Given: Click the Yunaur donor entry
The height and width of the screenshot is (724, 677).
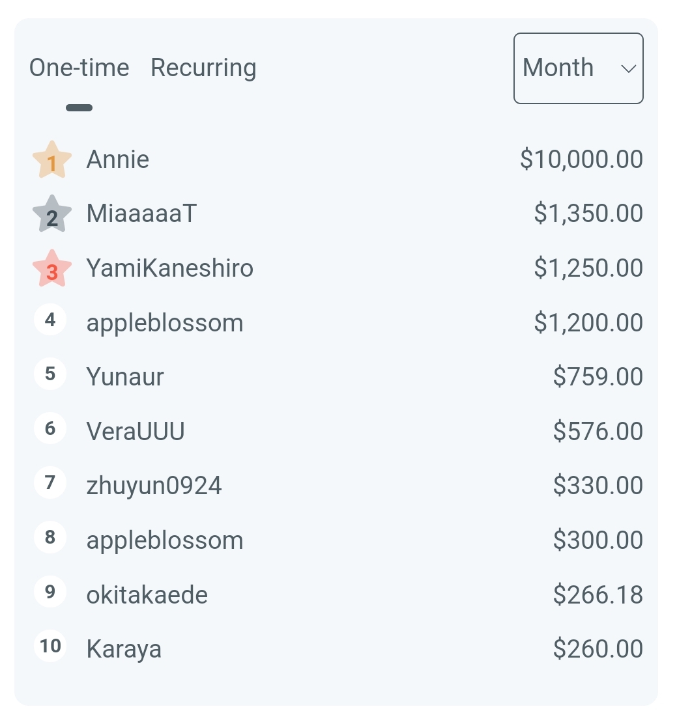Looking at the screenshot, I should 124,377.
